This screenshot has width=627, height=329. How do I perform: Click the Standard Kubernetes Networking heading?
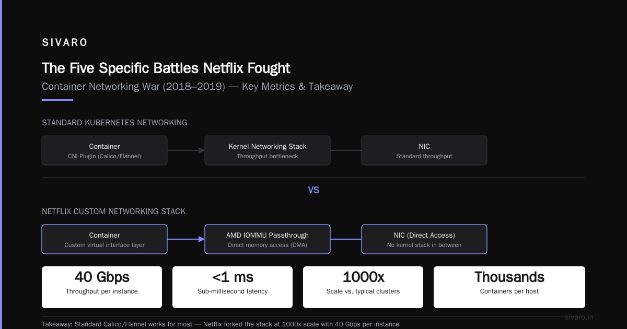coord(114,123)
